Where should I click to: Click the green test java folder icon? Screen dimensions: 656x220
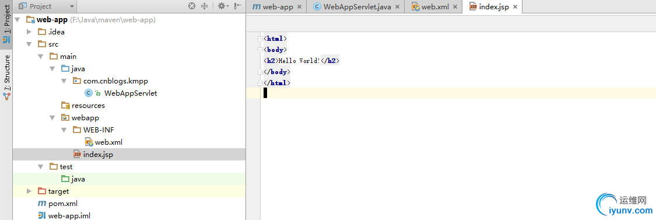coord(65,179)
